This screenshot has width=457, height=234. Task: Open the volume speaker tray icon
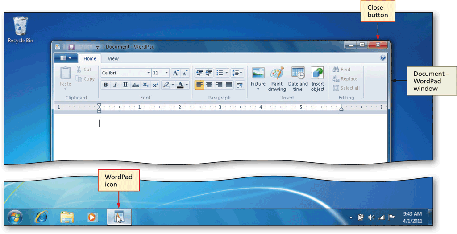point(371,218)
